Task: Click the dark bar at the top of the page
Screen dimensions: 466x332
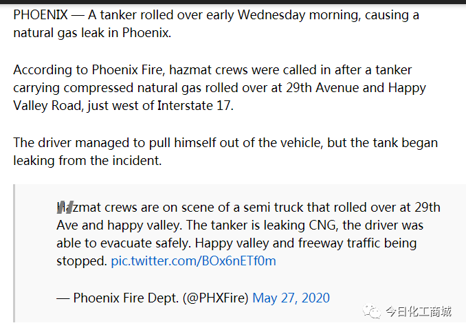Action: click(233, 2)
